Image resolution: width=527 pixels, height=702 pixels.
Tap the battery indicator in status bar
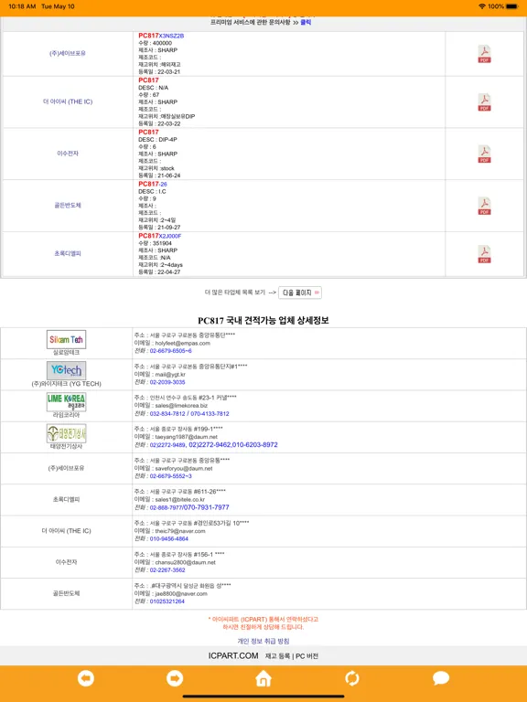[x=512, y=6]
